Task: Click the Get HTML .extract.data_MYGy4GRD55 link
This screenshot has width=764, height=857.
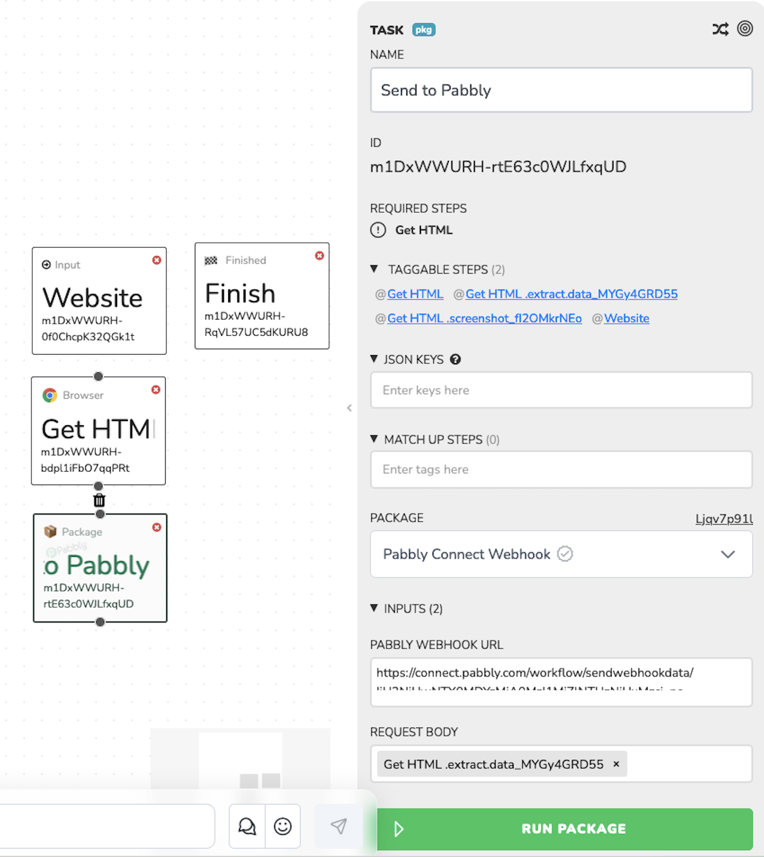Action: point(571,294)
